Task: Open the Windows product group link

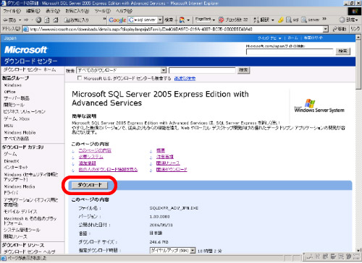Action: (13, 85)
